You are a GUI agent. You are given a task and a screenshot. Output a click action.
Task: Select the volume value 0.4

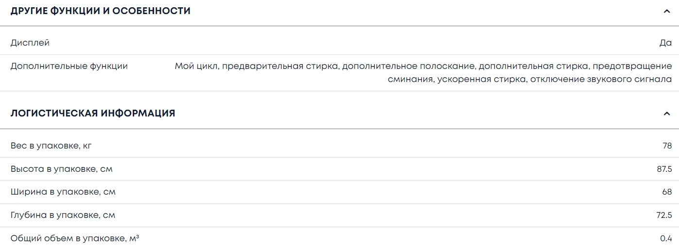(666, 238)
